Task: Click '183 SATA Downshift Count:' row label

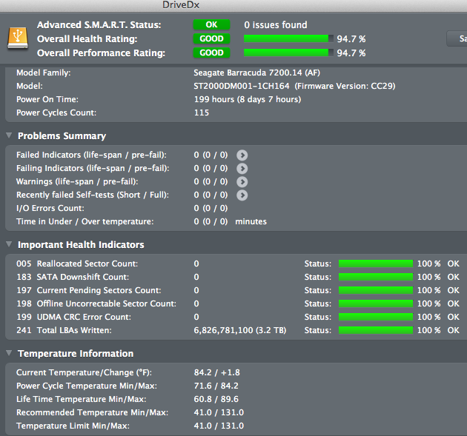Action: point(73,277)
